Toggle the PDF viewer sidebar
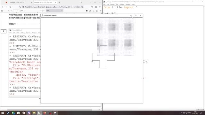This screenshot has height=115, width=205. pos(2,11)
